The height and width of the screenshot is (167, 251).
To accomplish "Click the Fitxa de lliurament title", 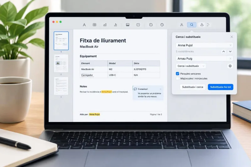I will click(x=103, y=41).
